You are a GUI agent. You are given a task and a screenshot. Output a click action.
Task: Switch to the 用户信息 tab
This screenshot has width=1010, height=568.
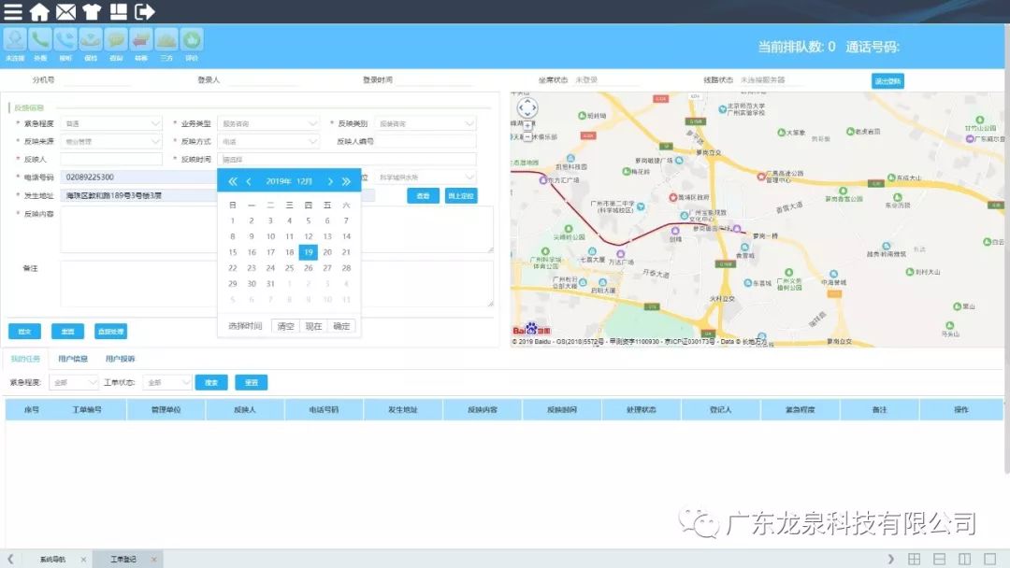coord(73,359)
